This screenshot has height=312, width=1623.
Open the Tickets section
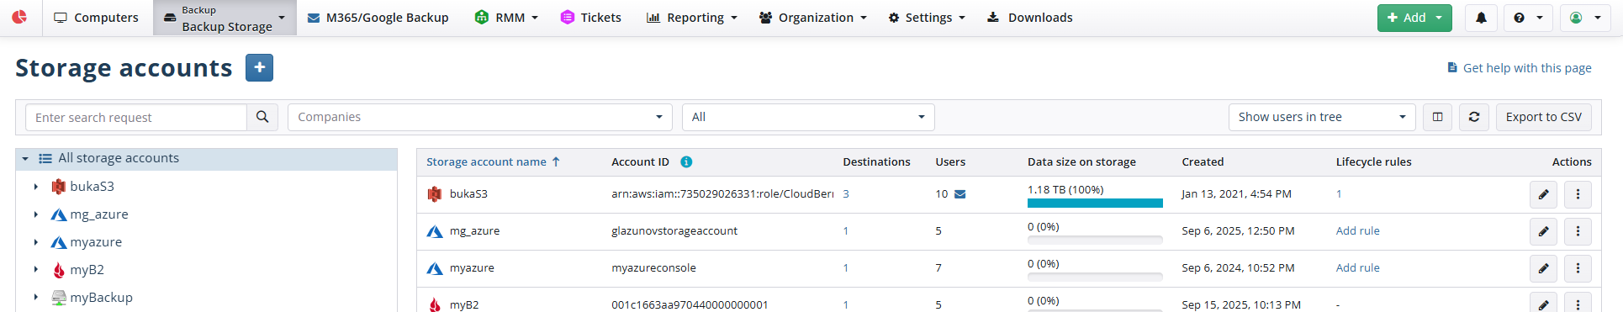[591, 18]
